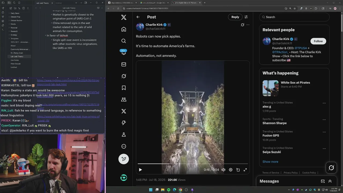Play the video
The height and width of the screenshot is (193, 343).
pyautogui.click(x=140, y=170)
